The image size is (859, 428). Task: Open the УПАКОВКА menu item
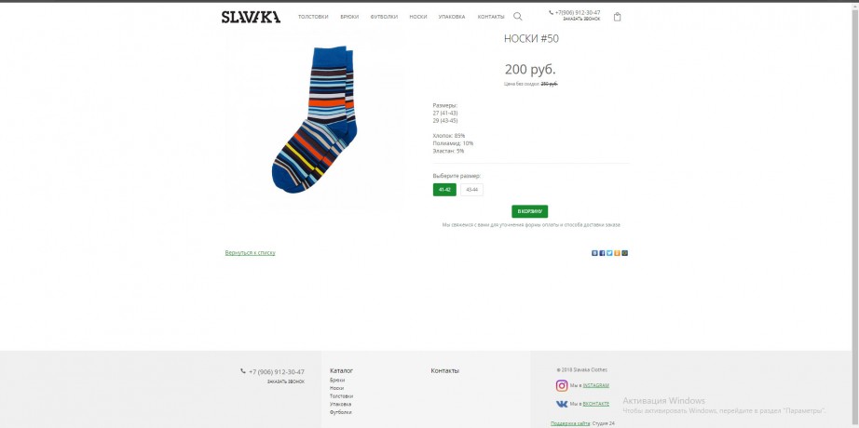(452, 17)
